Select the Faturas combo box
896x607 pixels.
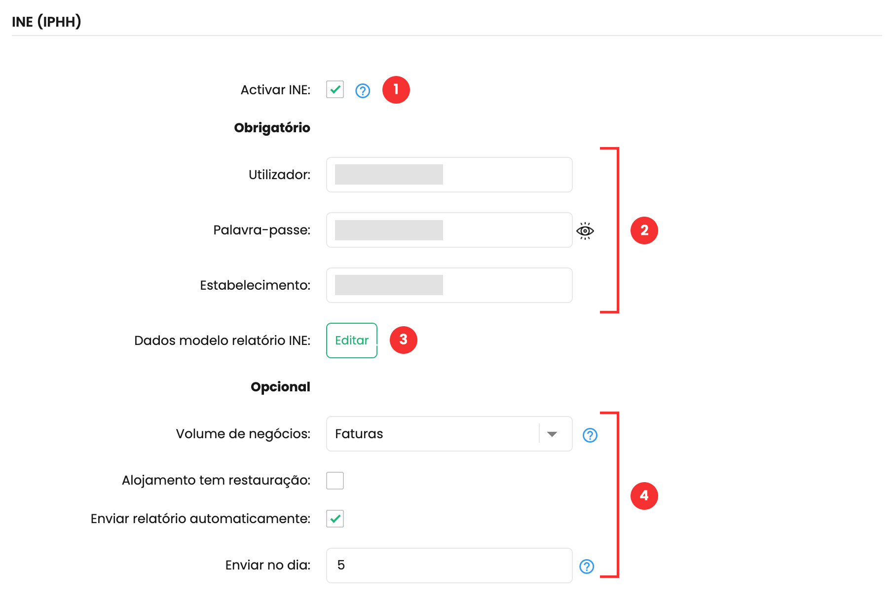click(x=449, y=434)
